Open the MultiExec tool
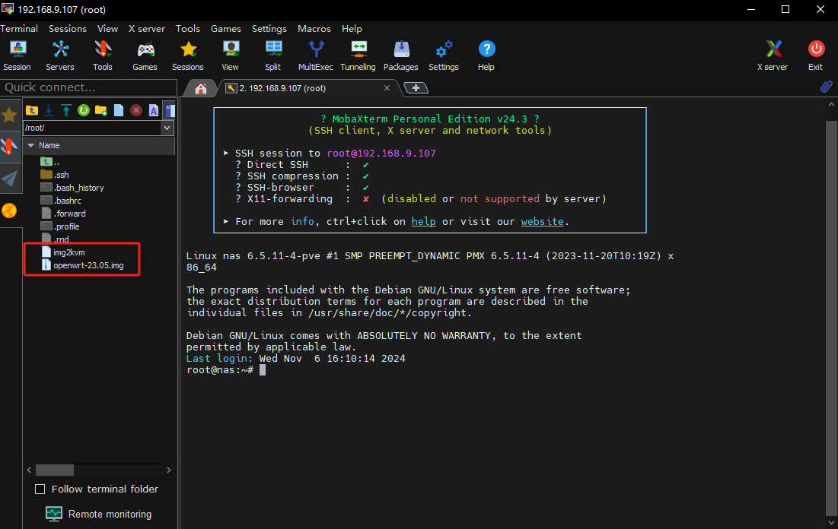This screenshot has height=529, width=838. 315,55
